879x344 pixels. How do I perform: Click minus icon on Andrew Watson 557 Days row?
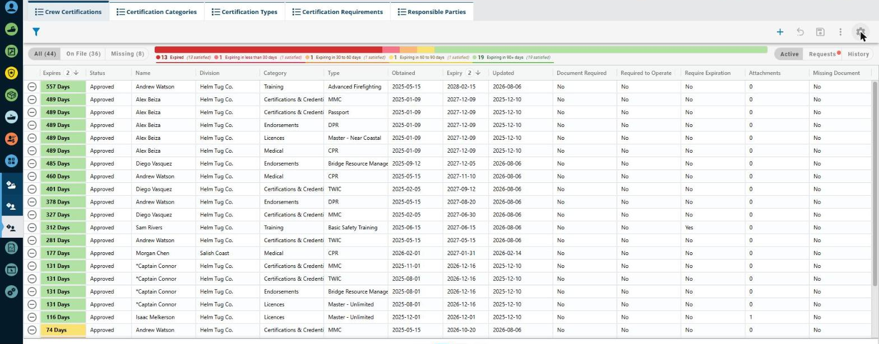[x=32, y=87]
